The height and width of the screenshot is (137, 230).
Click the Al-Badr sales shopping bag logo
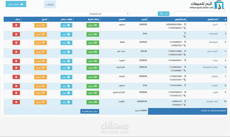(x=219, y=5)
